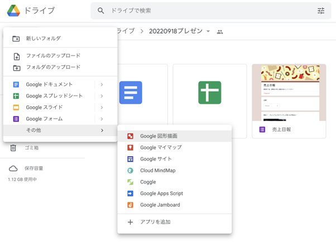This screenshot has width=336, height=244.
Task: Open search filter options icon
Action: [x=321, y=11]
